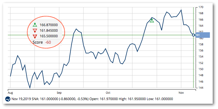Select the daily value 165.500000

pyautogui.click(x=49, y=36)
